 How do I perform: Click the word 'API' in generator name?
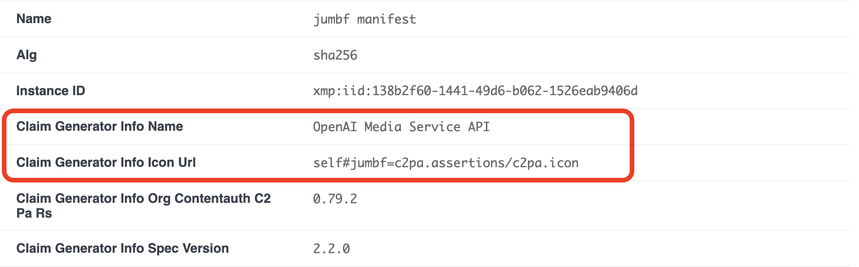tap(479, 127)
